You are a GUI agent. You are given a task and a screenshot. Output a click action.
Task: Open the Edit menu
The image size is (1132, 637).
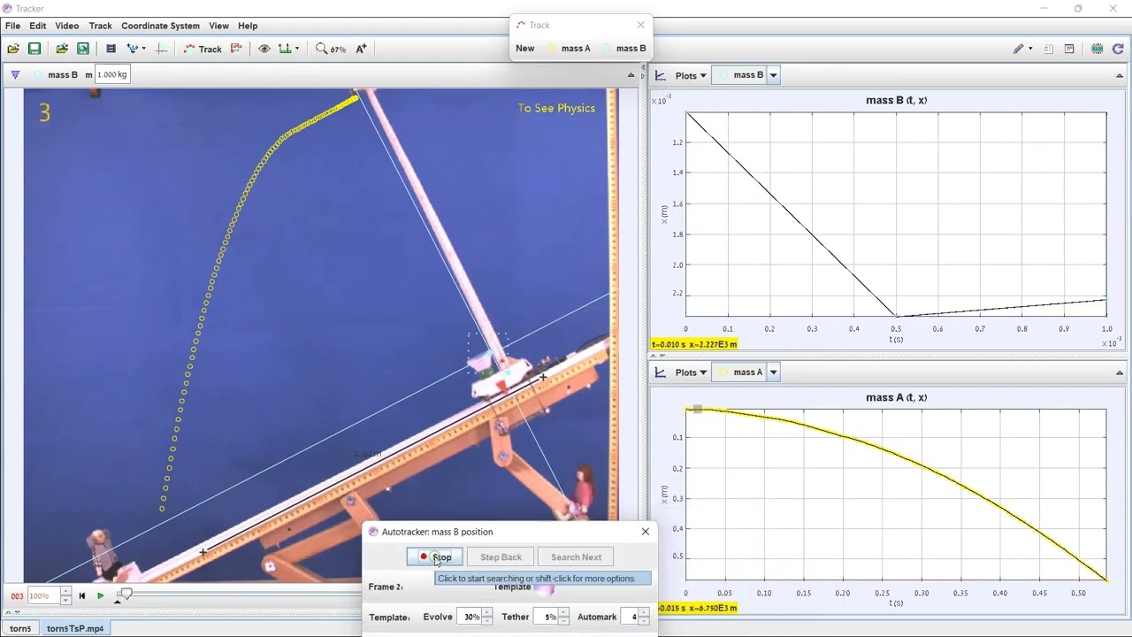click(x=37, y=26)
